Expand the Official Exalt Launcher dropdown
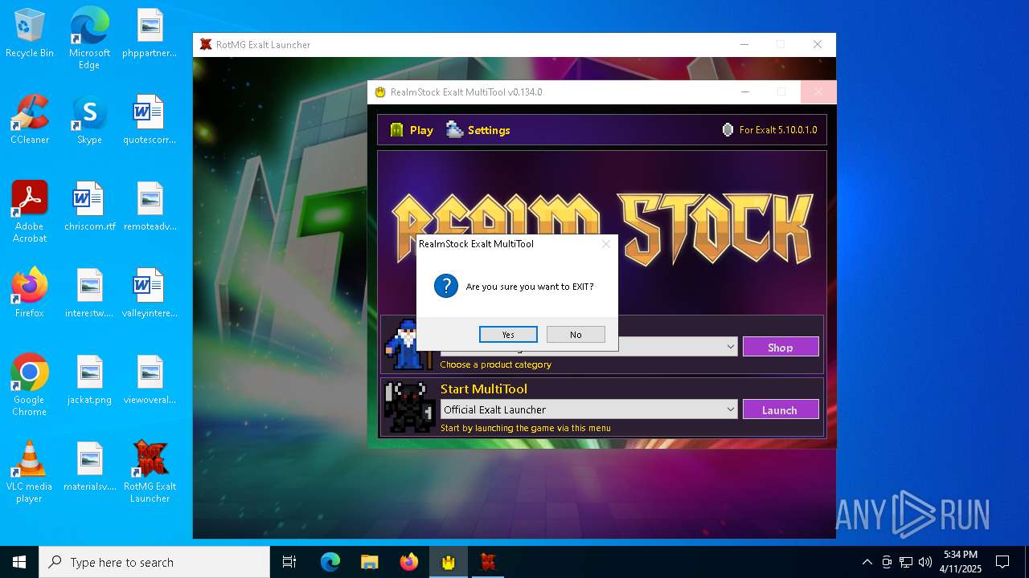 (x=730, y=409)
